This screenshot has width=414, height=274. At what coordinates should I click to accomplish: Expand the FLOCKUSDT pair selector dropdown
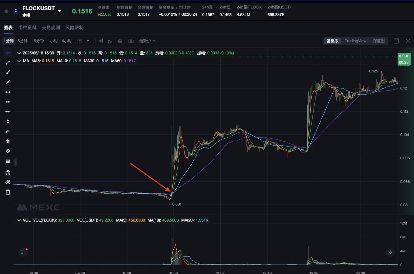pyautogui.click(x=59, y=11)
